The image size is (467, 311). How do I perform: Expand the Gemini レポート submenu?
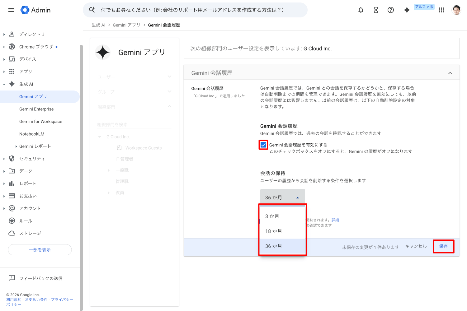[x=16, y=146]
